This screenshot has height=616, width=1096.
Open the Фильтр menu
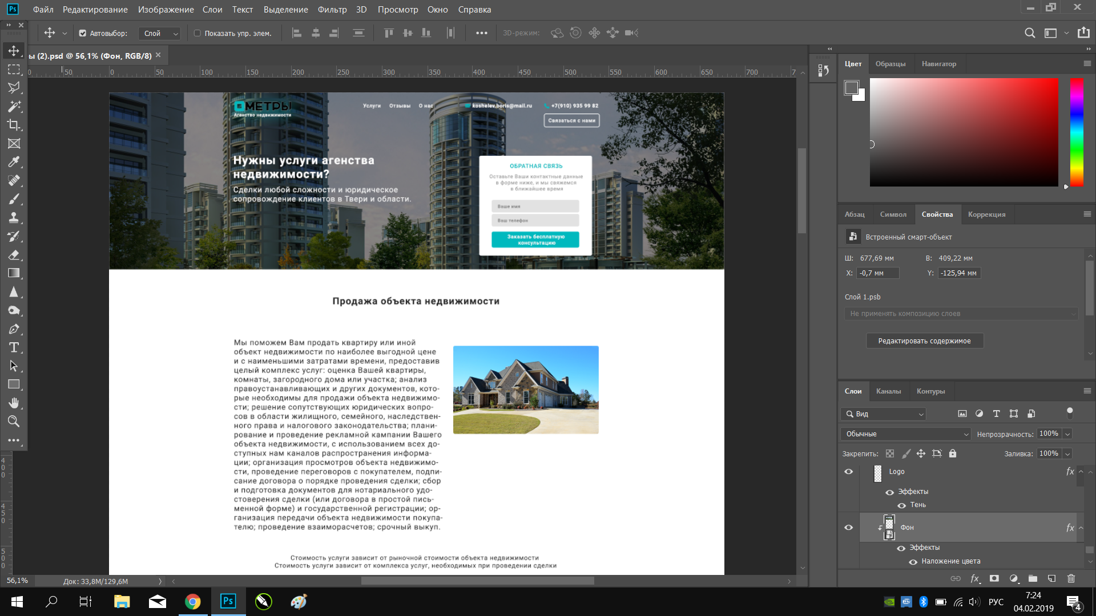(x=332, y=10)
